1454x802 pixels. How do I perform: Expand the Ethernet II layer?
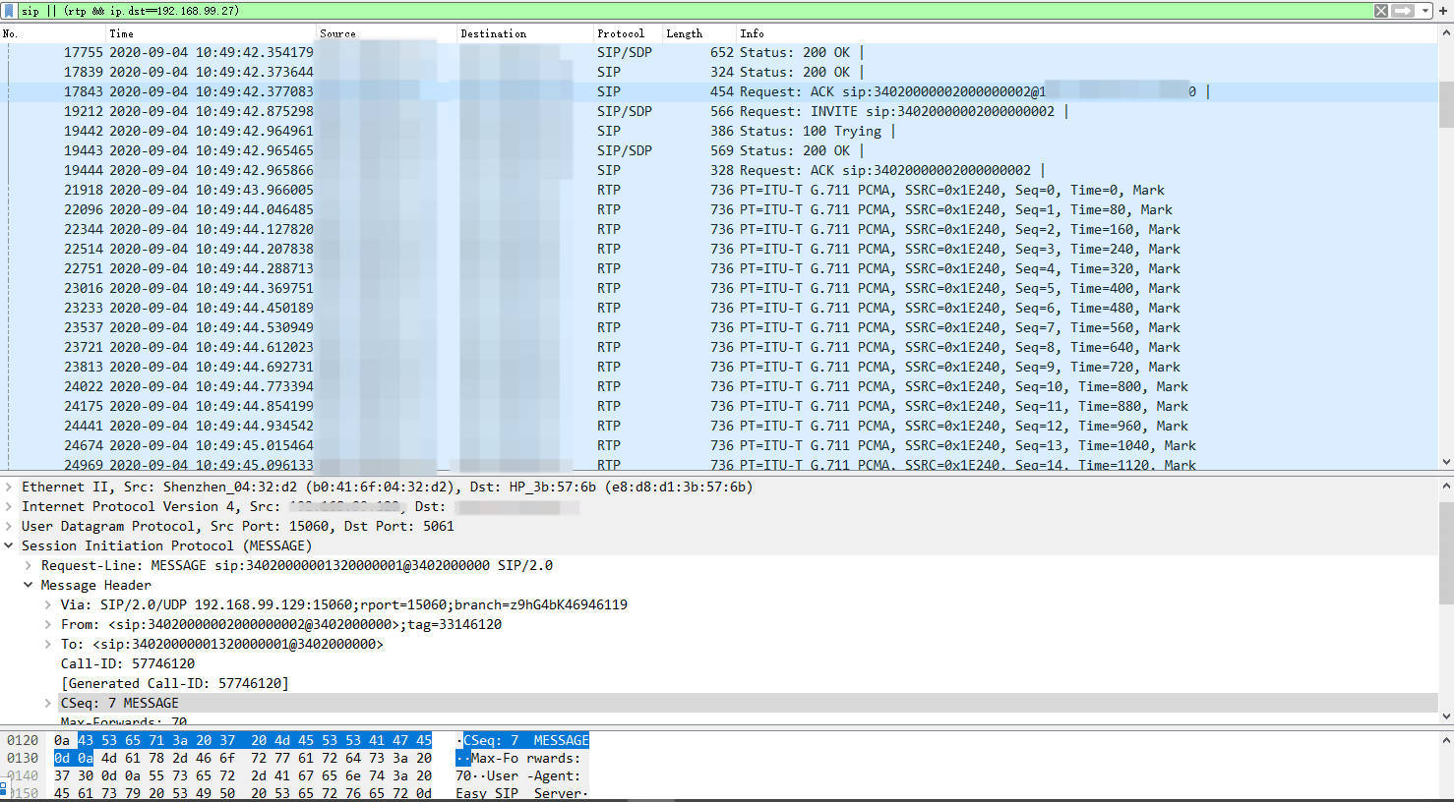(9, 487)
